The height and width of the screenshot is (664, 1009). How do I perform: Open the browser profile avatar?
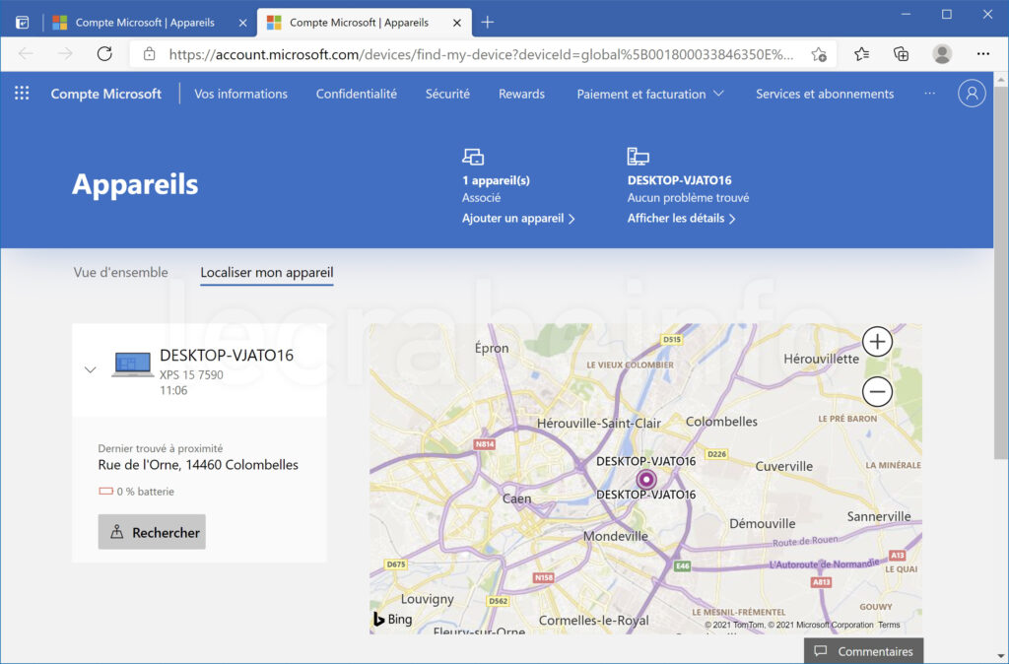[942, 54]
